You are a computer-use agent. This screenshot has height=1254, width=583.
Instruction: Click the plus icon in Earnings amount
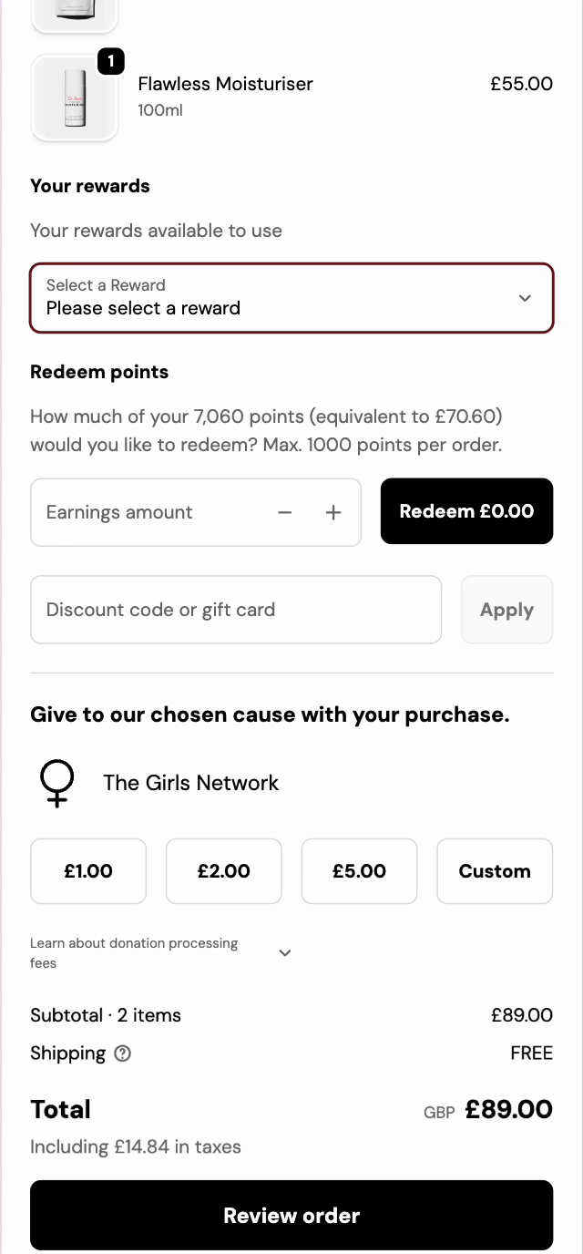[x=333, y=512]
